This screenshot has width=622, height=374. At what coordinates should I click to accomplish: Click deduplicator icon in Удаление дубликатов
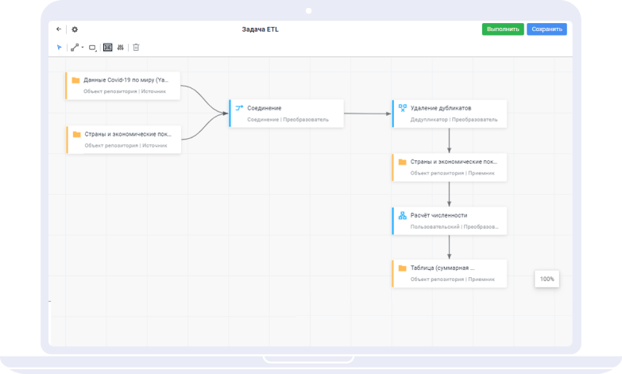pyautogui.click(x=403, y=108)
